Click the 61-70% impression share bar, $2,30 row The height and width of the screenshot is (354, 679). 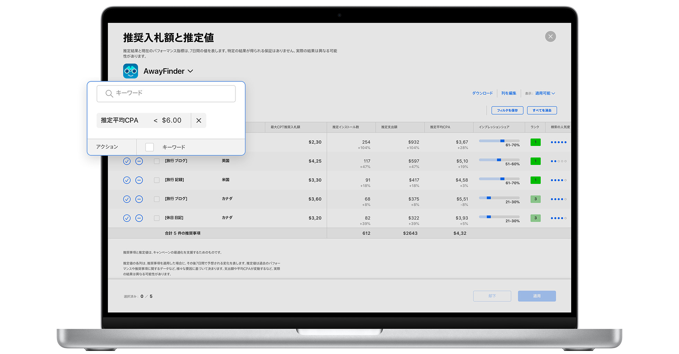(499, 141)
